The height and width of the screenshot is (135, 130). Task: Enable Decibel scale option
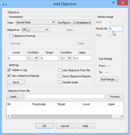[x=60, y=82]
